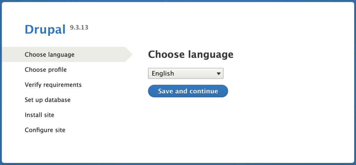The image size is (356, 165).
Task: Select the Choose profile step
Action: (46, 70)
